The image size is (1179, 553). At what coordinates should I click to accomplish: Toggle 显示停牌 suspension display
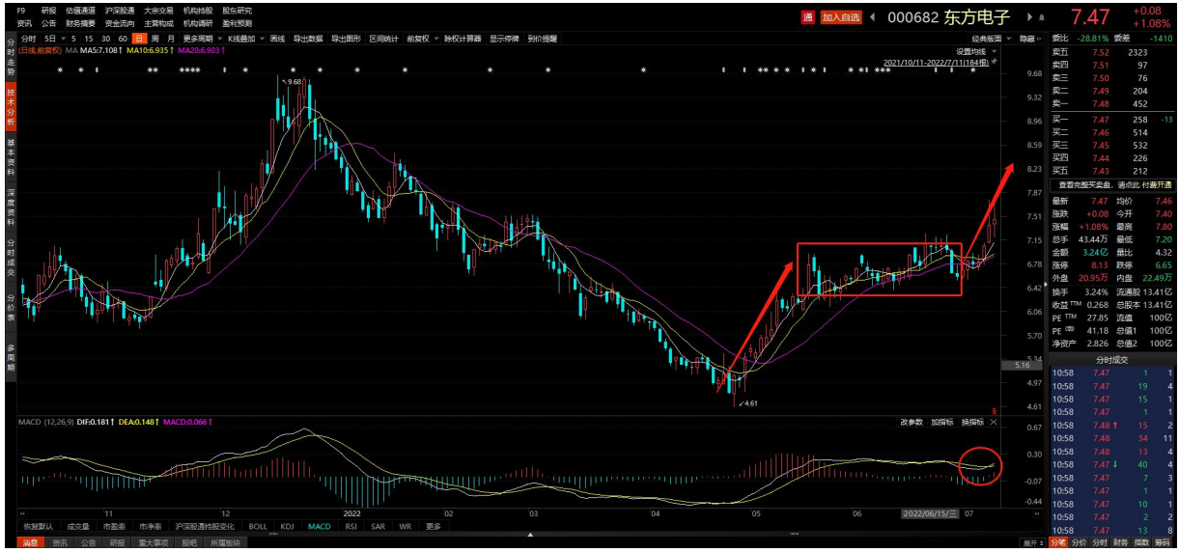pyautogui.click(x=504, y=39)
